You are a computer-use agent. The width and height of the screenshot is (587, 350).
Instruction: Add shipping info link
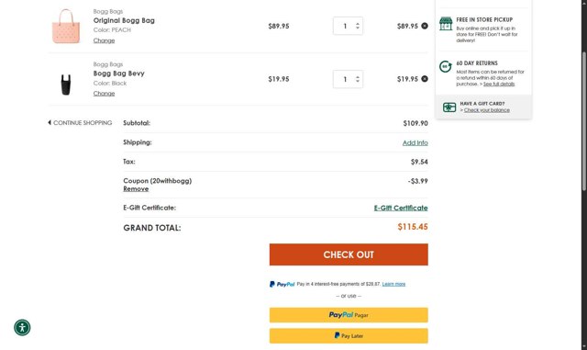(x=415, y=142)
